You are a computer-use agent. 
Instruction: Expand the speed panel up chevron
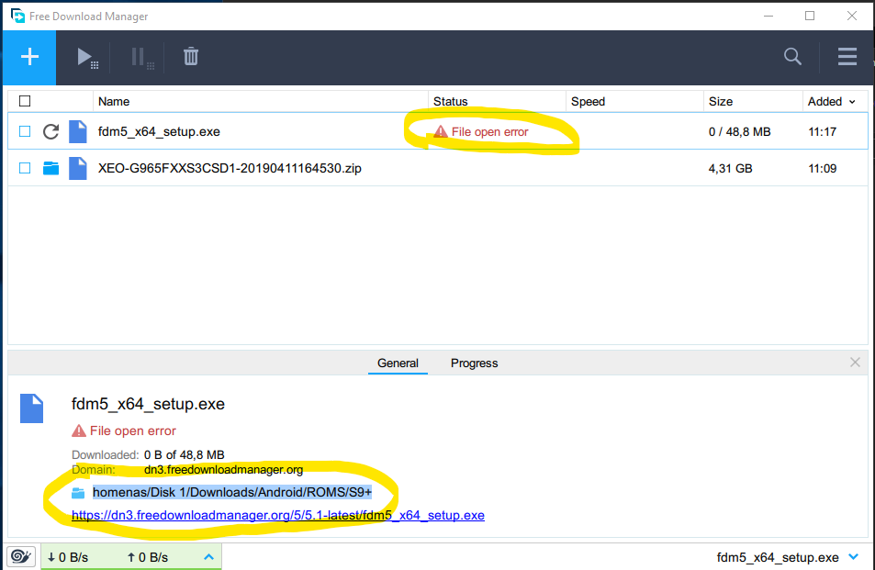pos(208,556)
